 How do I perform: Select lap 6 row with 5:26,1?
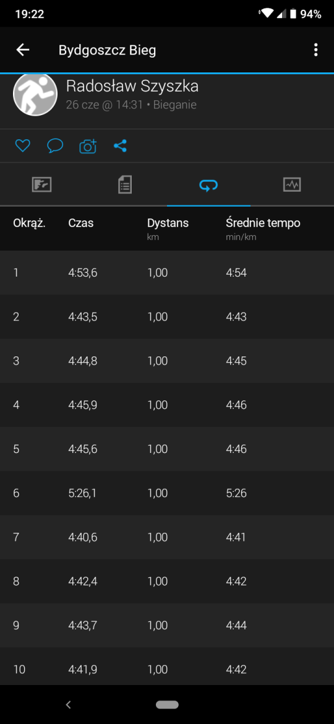(167, 494)
